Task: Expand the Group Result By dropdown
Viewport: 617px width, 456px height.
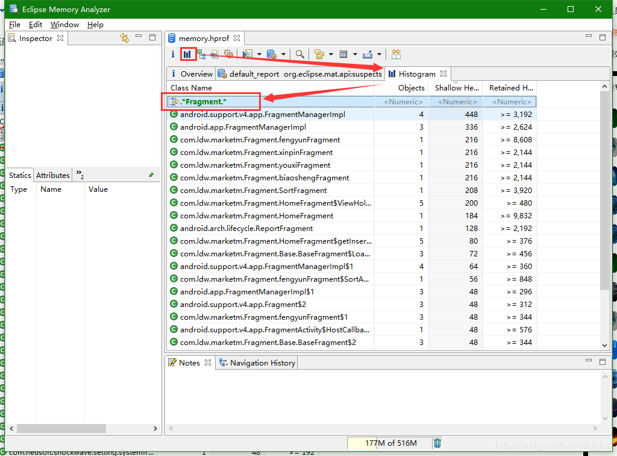Action: click(331, 54)
